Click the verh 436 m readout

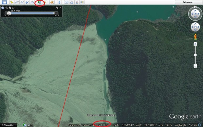click(165, 125)
